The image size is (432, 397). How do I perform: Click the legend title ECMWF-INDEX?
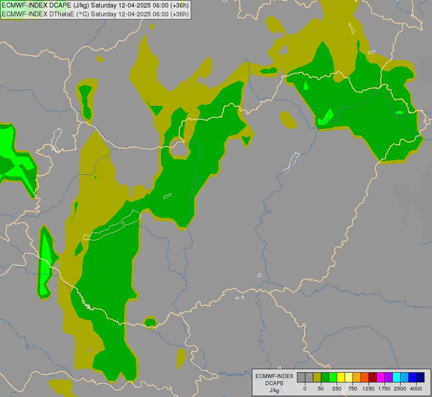tap(274, 376)
